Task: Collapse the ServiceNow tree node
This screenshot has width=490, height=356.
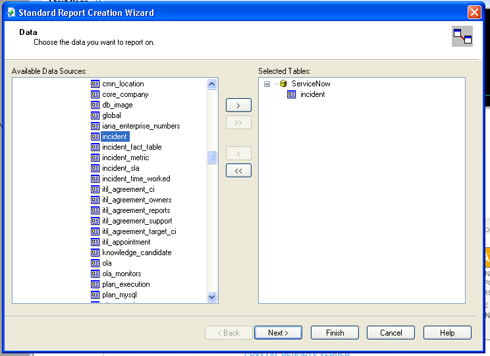Action: coord(267,84)
